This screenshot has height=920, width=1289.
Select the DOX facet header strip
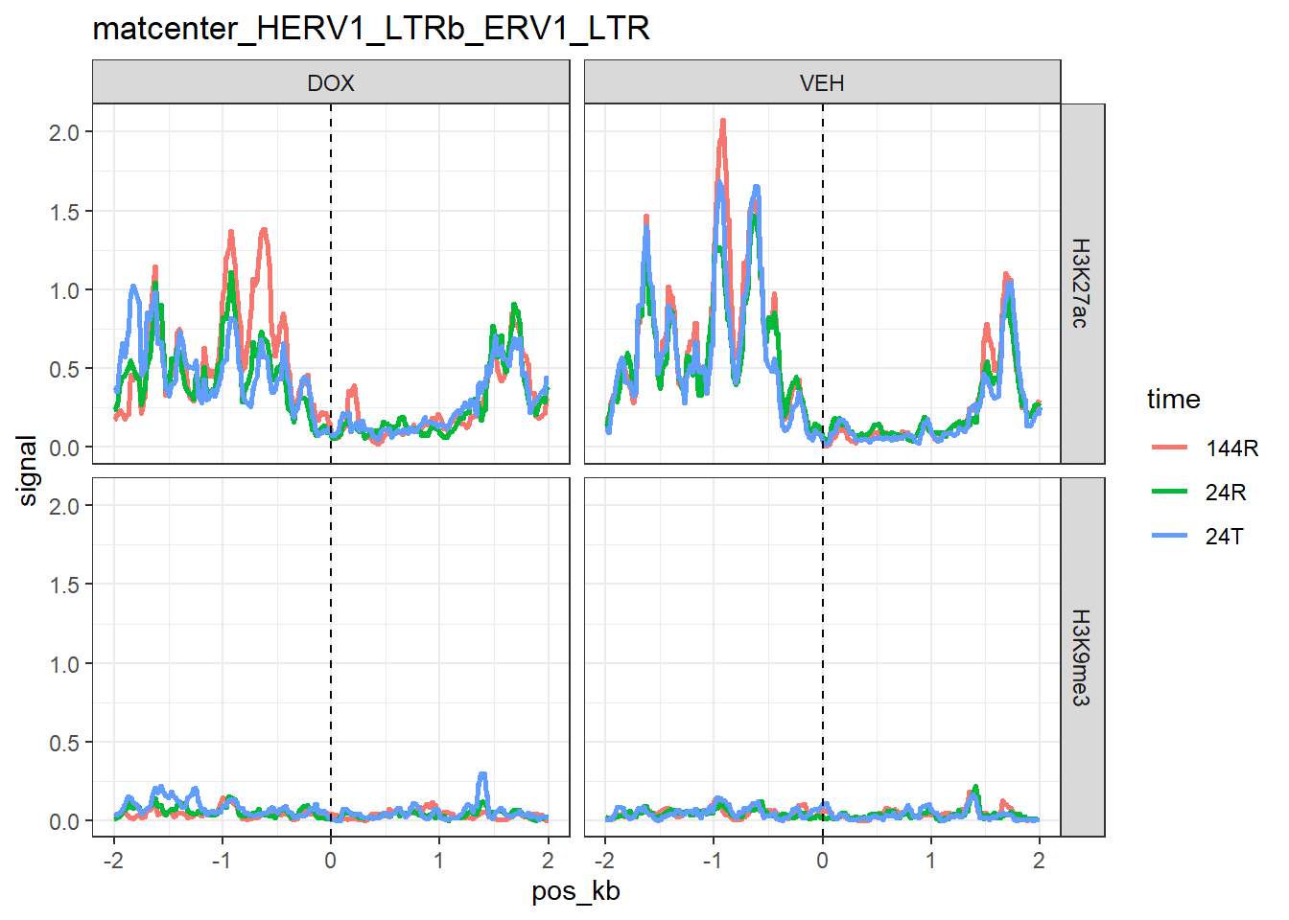[x=331, y=82]
